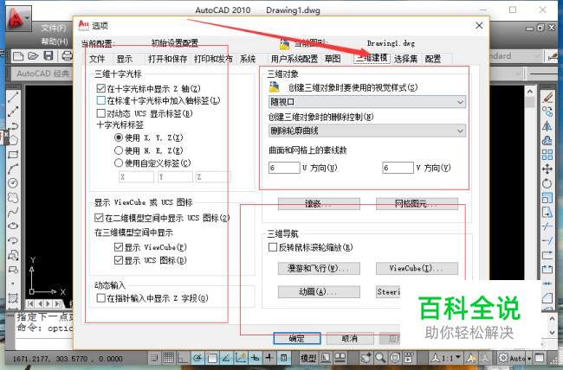This screenshot has height=370, width=563.
Task: Click the New drawing icon in toolbar
Action: point(17,56)
